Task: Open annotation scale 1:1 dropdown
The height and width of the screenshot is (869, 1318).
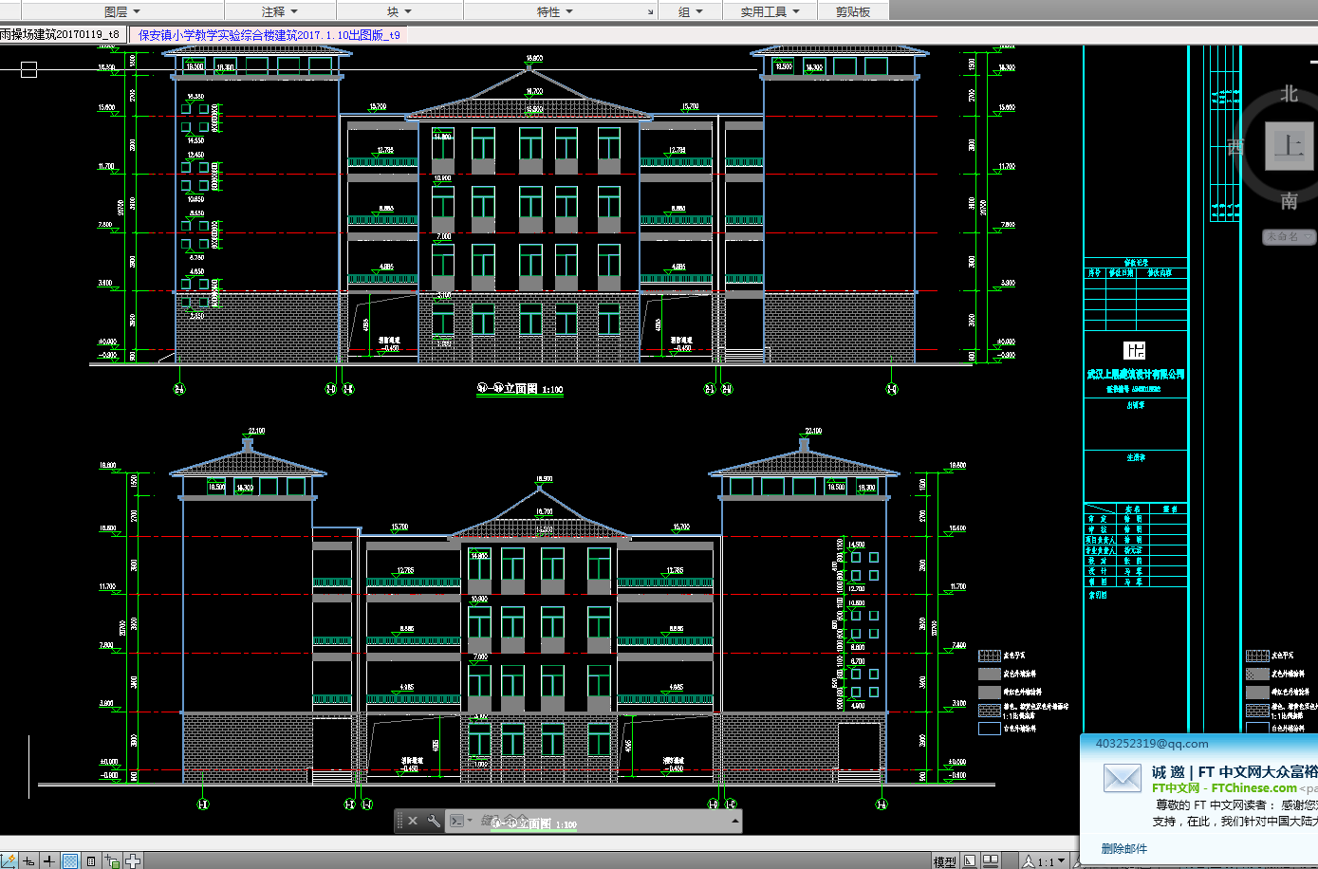Action: 1044,861
